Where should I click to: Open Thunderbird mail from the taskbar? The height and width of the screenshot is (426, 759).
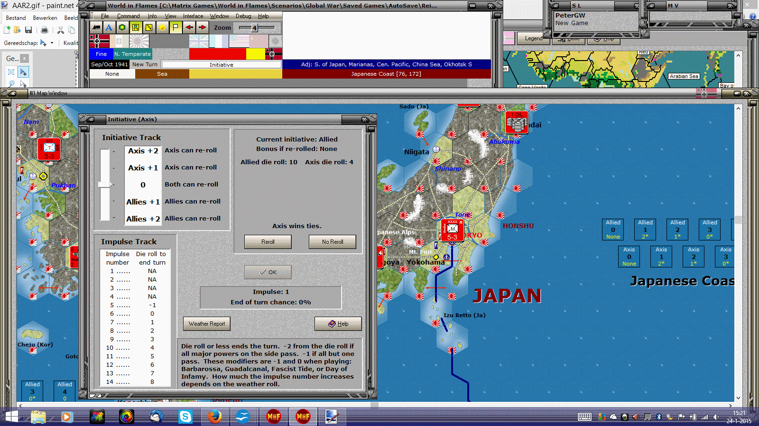(x=156, y=417)
